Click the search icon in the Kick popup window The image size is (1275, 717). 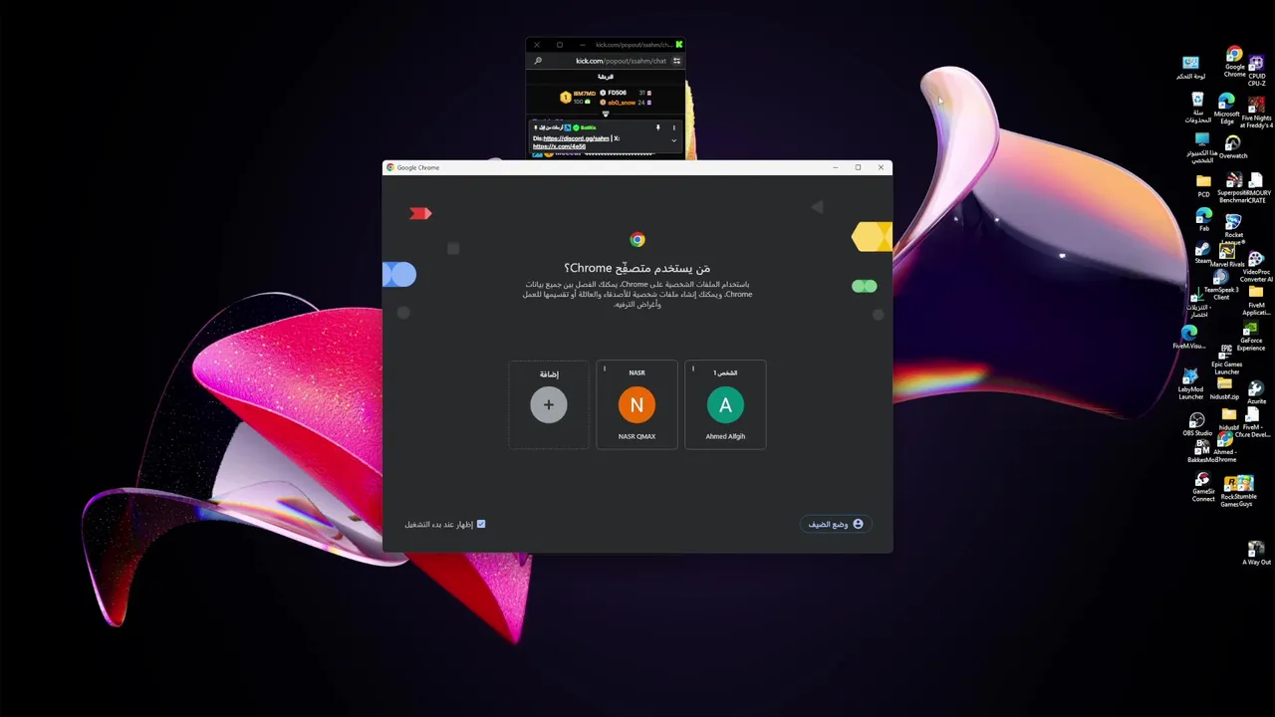538,61
